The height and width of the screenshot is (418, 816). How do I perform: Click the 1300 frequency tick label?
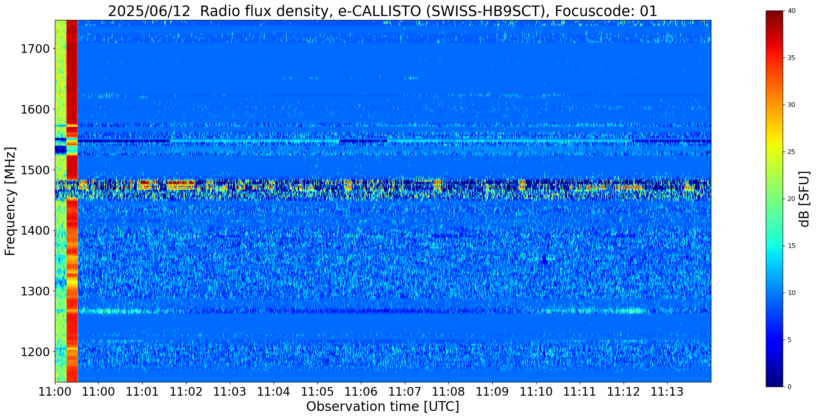coord(35,291)
